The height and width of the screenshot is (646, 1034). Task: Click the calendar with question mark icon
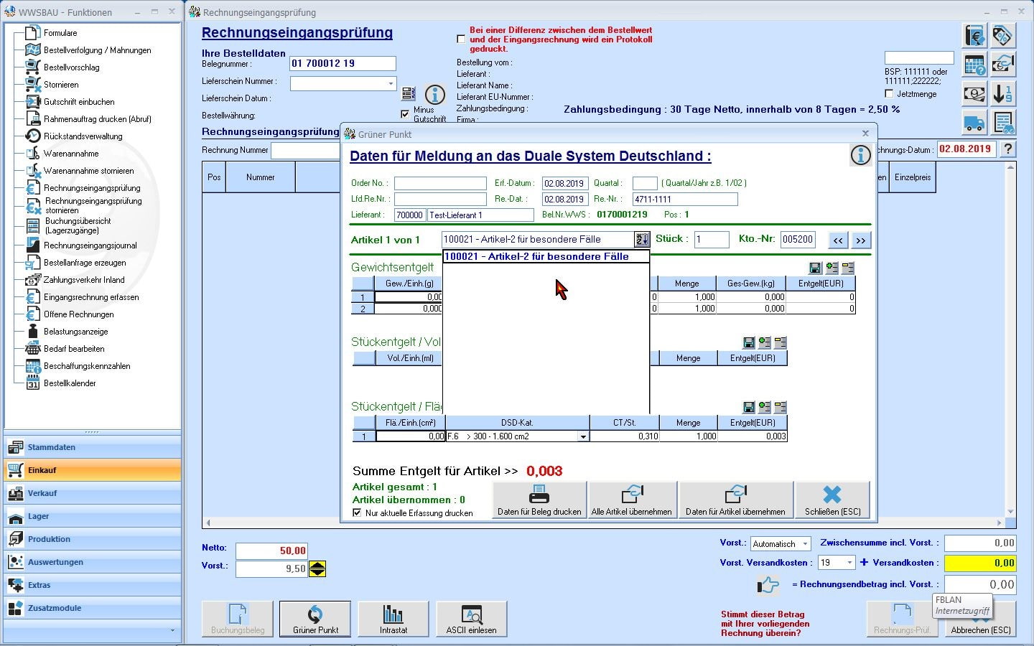[x=974, y=65]
